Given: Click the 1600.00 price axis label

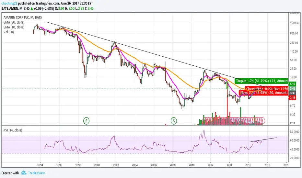Looking at the screenshot, I should (295, 23).
